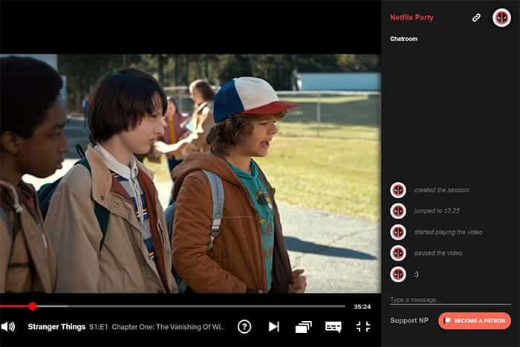Viewport: 520px width, 347px height.
Task: Click the Type a message field
Action: click(x=450, y=300)
